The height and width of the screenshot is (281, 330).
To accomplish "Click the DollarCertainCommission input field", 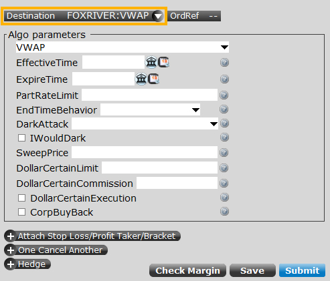I will (x=177, y=183).
